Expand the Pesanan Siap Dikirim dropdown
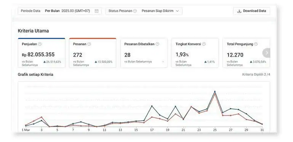293x142 pixels. (160, 11)
